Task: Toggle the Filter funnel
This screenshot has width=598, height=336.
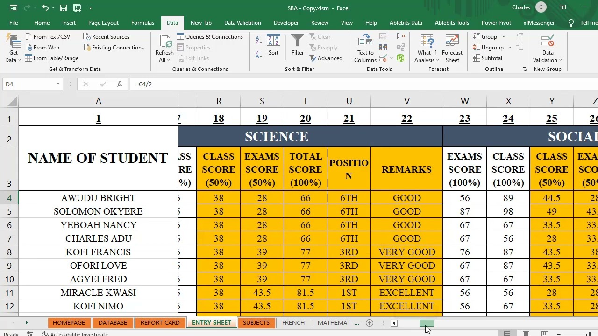Action: (298, 45)
